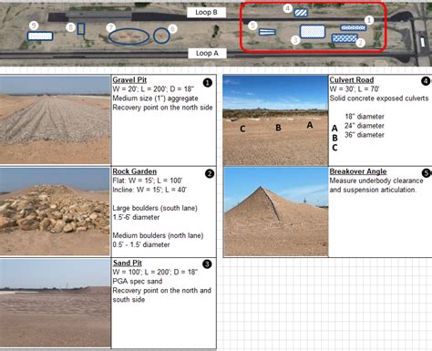Click the Breakover Angle mound photo
The width and height of the screenshot is (432, 351).
coord(276,212)
